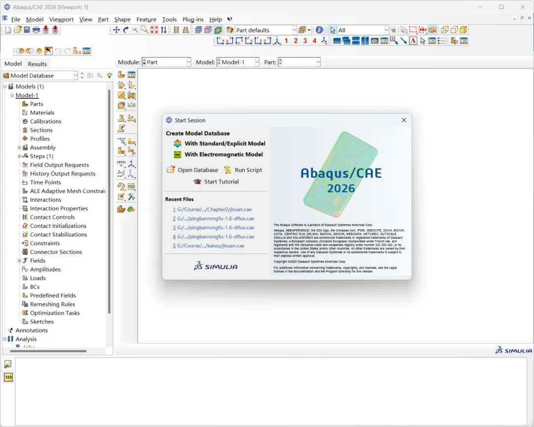
Task: Click Start Tutorial in Start Session
Action: [216, 181]
